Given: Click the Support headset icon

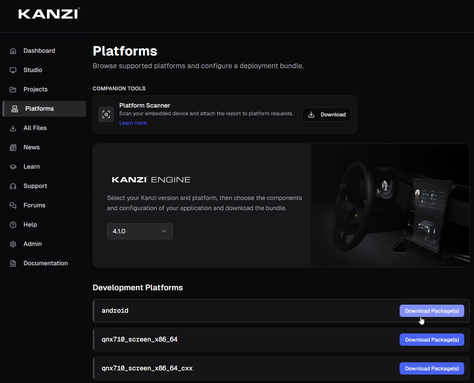Looking at the screenshot, I should click(13, 186).
